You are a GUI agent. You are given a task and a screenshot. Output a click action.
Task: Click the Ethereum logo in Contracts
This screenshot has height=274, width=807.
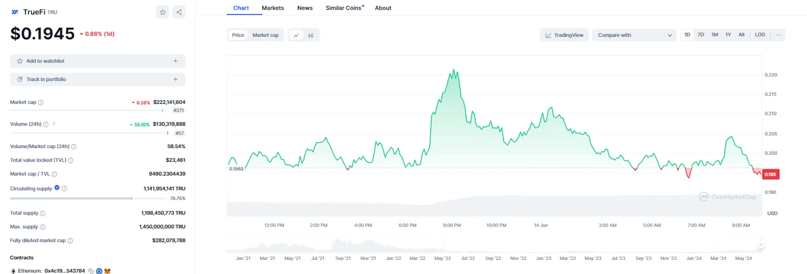13,271
